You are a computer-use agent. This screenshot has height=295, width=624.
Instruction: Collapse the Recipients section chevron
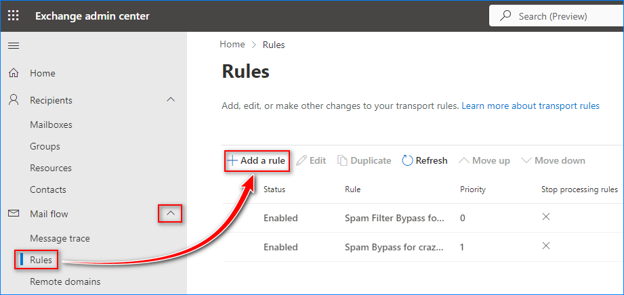pos(170,99)
